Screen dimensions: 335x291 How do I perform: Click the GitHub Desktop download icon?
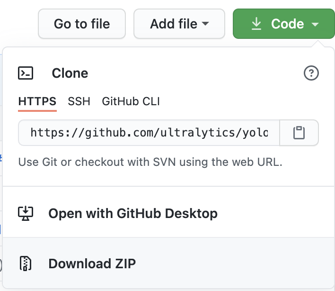25,213
